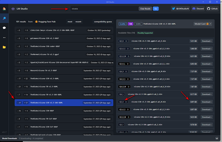Open the Model Card button

(203, 24)
